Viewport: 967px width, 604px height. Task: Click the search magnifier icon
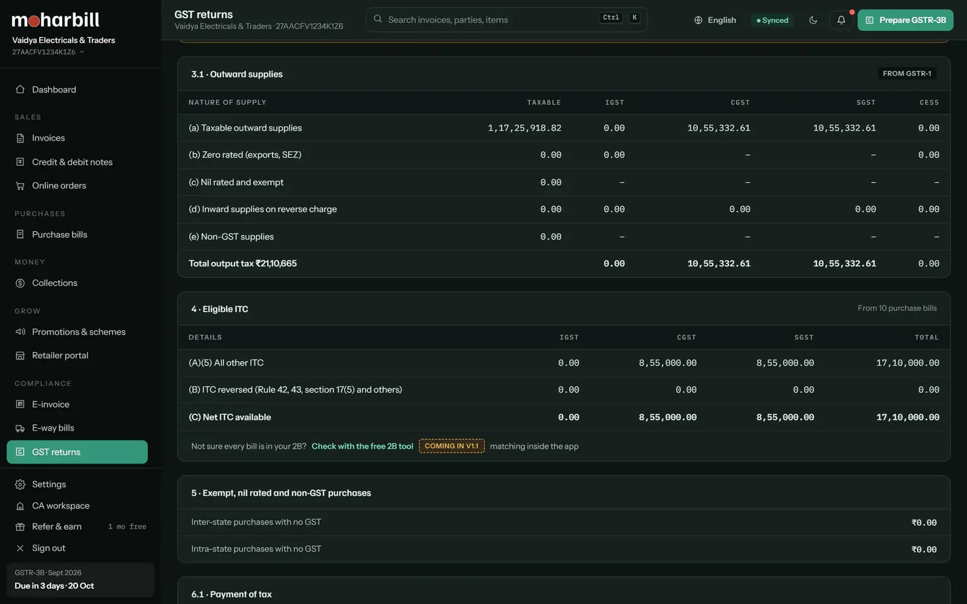click(x=378, y=19)
